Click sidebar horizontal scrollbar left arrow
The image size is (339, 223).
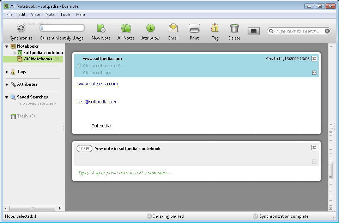(x=6, y=209)
